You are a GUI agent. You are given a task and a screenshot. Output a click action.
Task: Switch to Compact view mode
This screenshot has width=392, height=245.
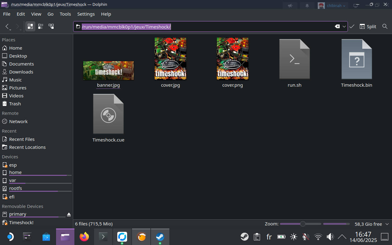coord(41,26)
